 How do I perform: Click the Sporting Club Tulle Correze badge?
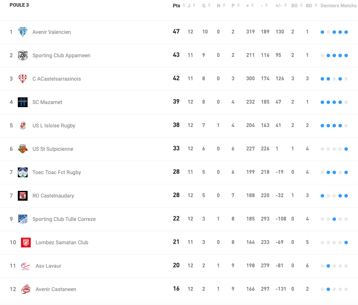(22, 219)
